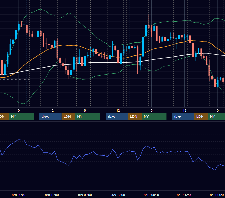Select the 8/9 東京 session bar
This screenshot has height=198, width=225.
click(117, 116)
